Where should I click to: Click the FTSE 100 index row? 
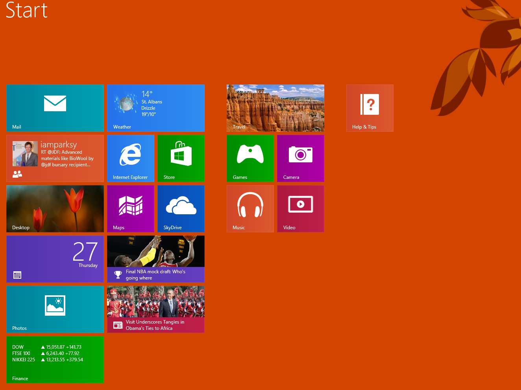46,353
